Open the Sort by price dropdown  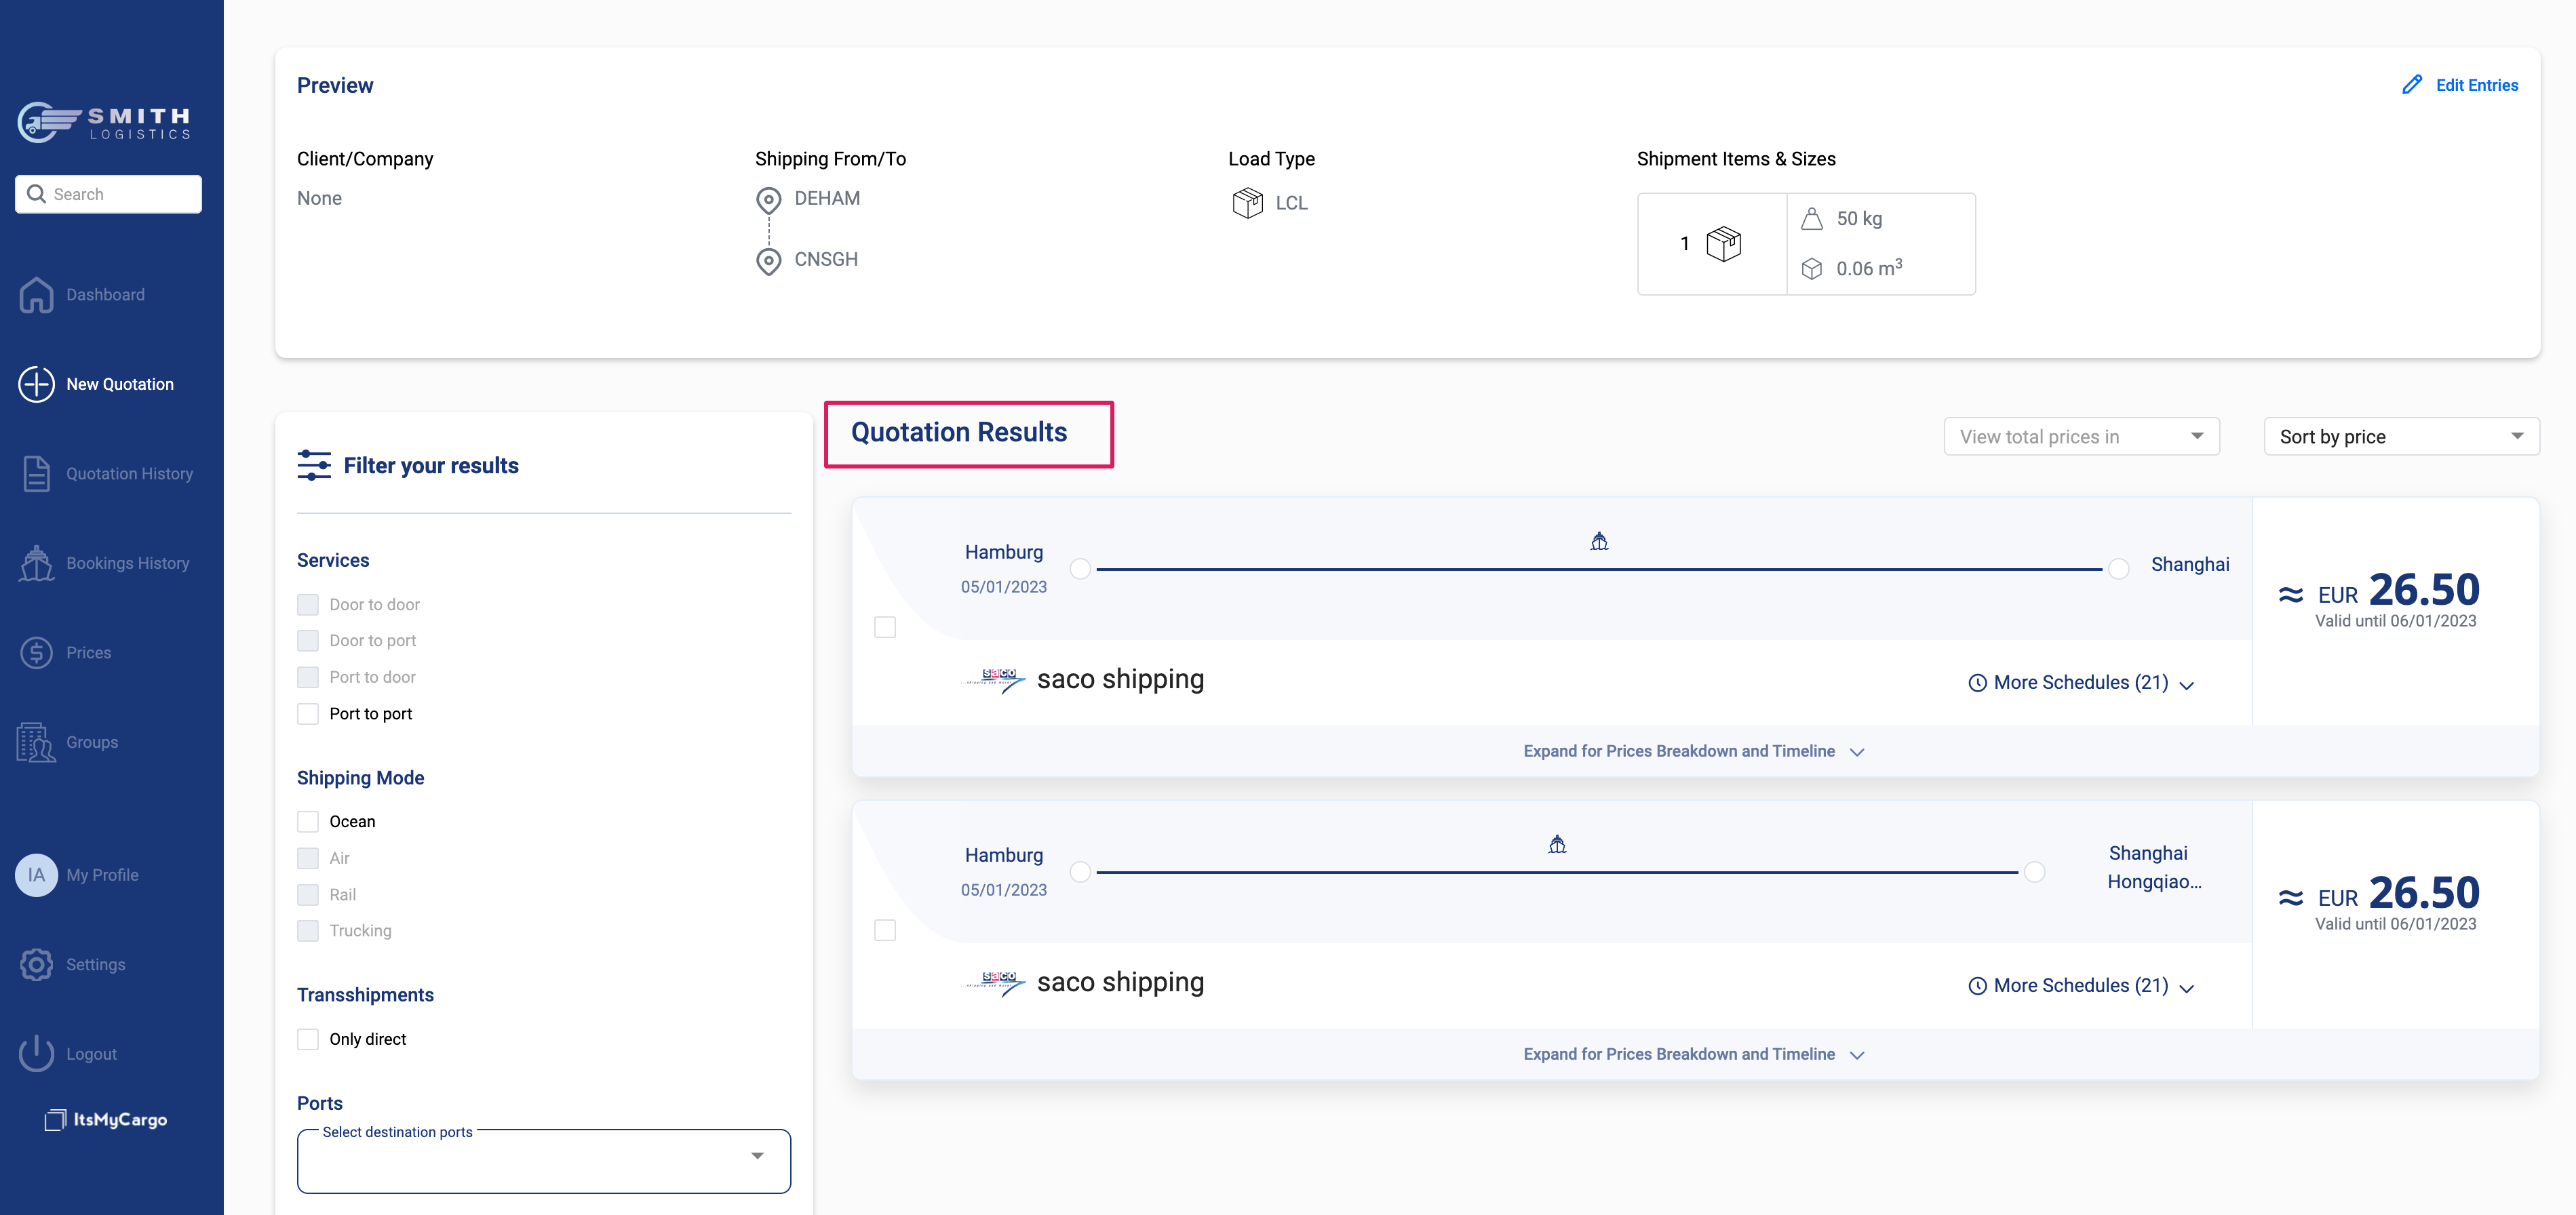2400,436
